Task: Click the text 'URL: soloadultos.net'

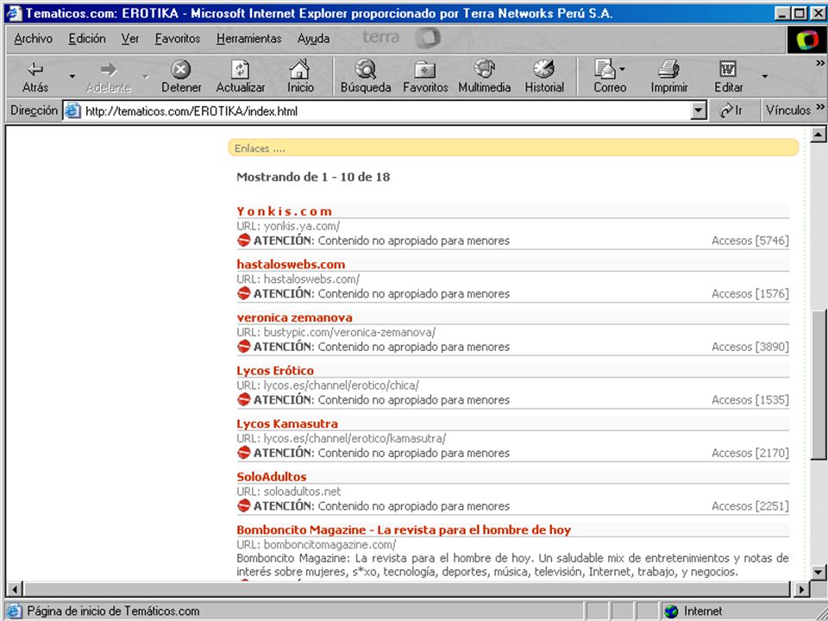Action: click(288, 492)
